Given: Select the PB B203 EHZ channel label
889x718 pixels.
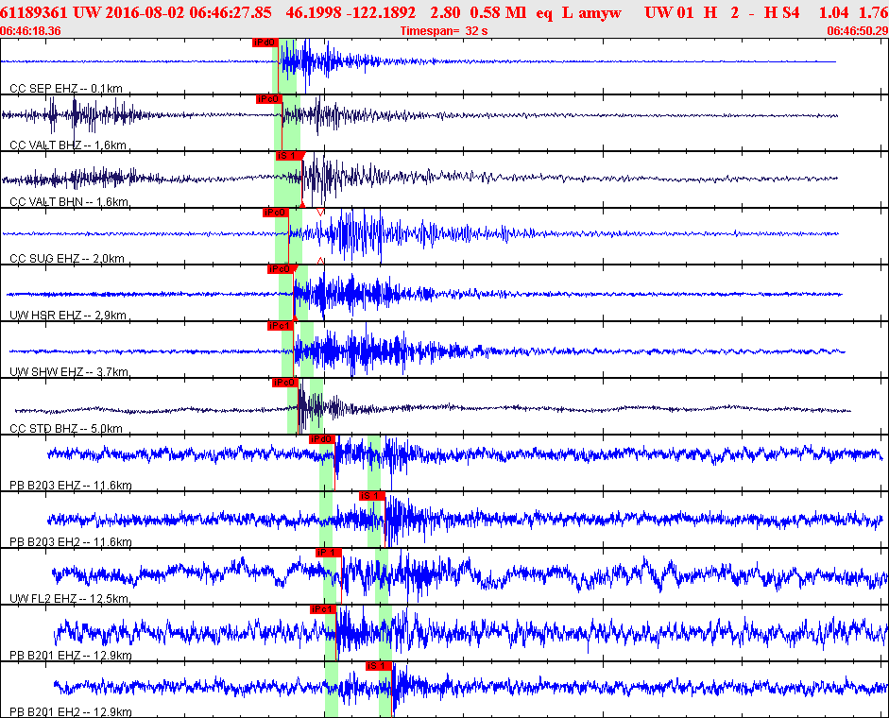Looking at the screenshot, I should (x=70, y=486).
